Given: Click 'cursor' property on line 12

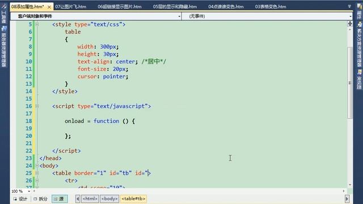Looking at the screenshot, I should point(87,76).
